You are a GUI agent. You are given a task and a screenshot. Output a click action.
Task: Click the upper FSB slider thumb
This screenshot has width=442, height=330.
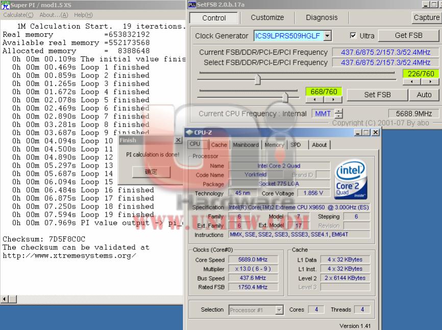click(x=258, y=80)
